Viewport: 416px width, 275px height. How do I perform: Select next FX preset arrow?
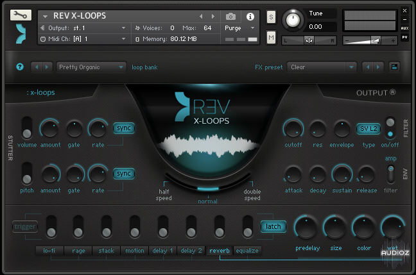(x=378, y=67)
